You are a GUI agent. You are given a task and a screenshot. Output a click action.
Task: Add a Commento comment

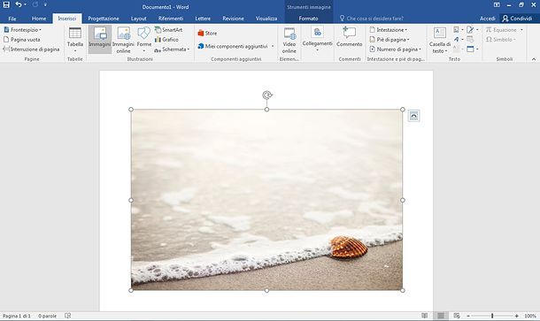[x=349, y=37]
